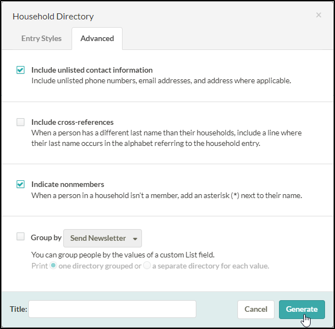Click Include unlisted contact information label

[92, 70]
